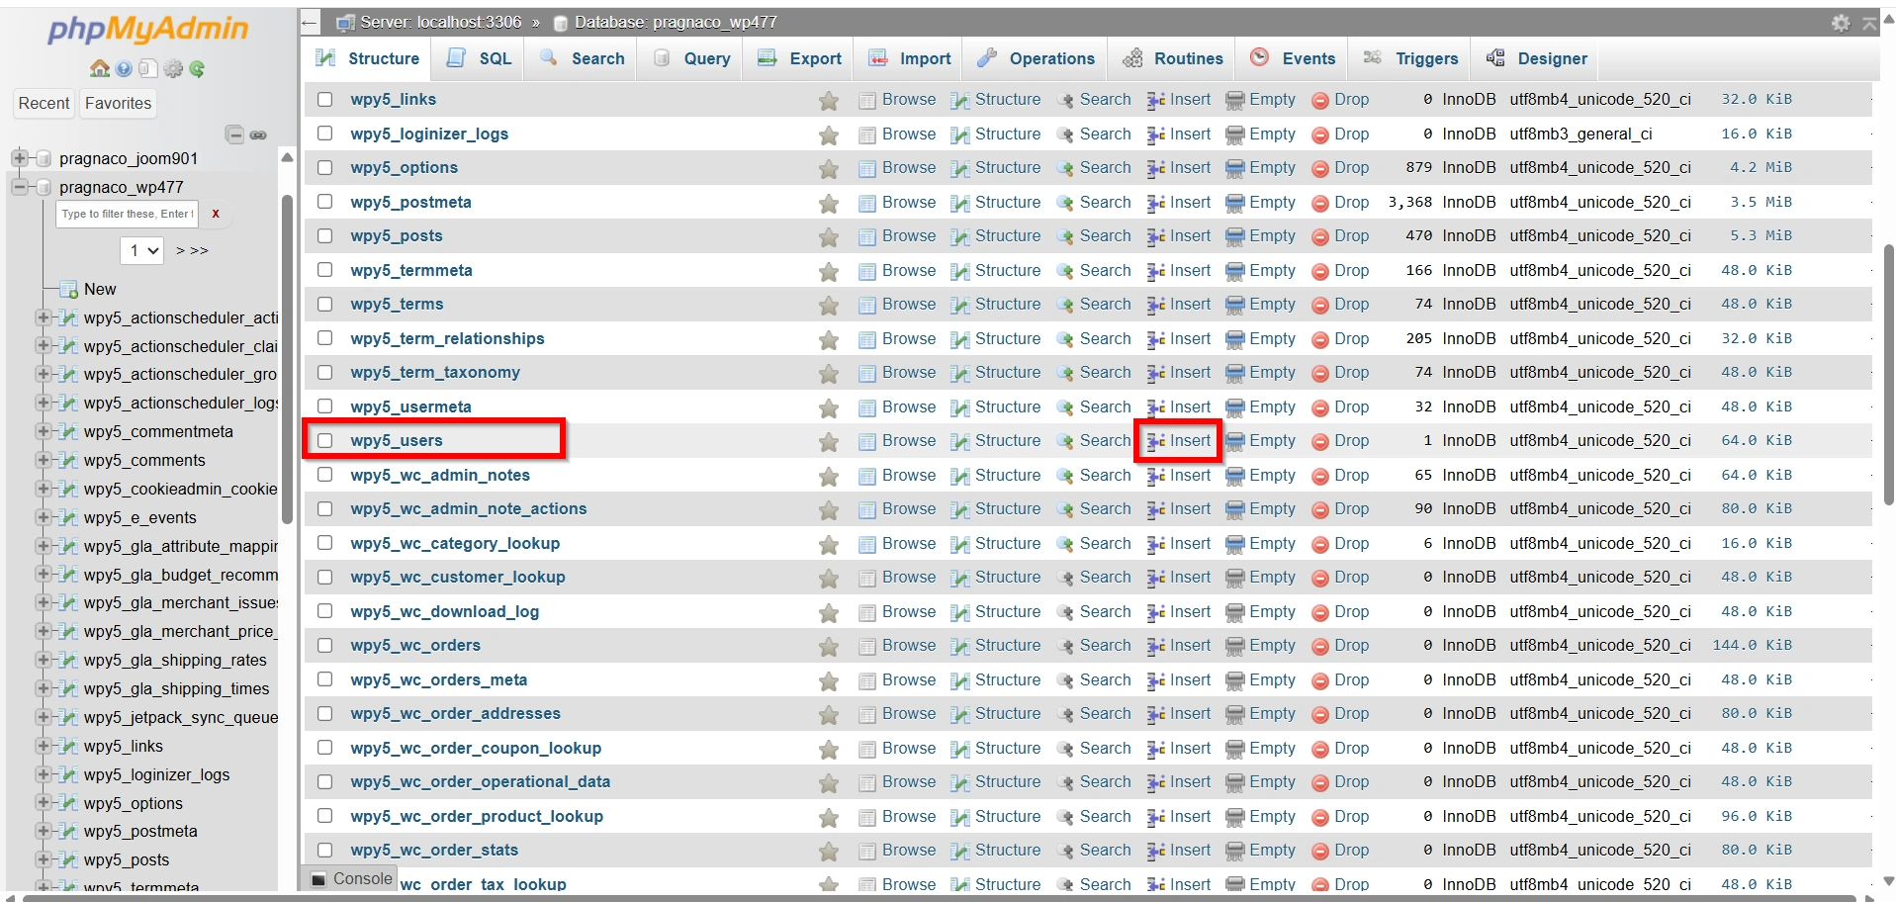Open the SQL documentation page icon
Screen dimensions: 1896x902
coord(147,68)
